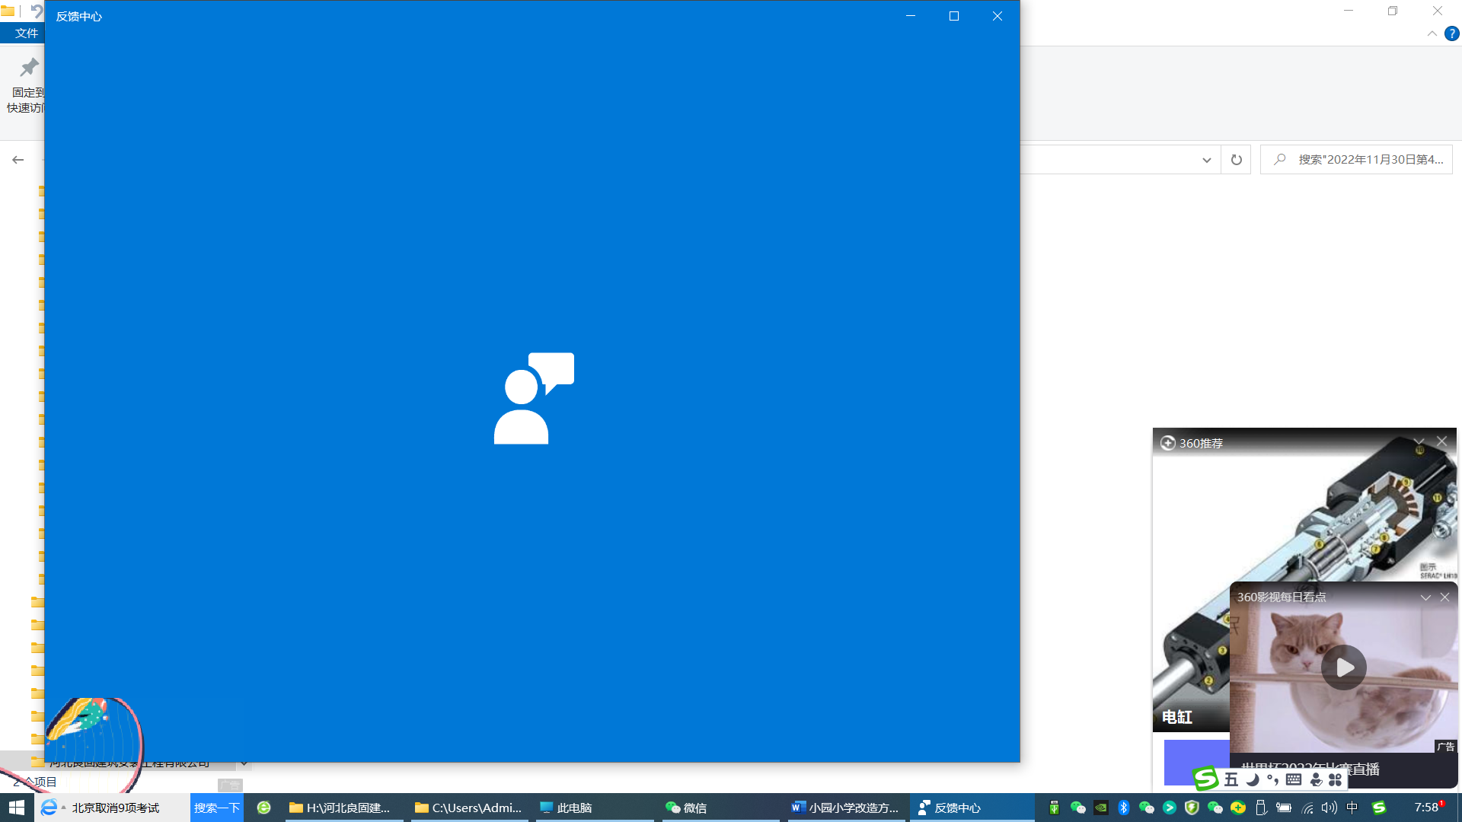Open the Sogou soft keyboard
The height and width of the screenshot is (822, 1462).
point(1293,779)
